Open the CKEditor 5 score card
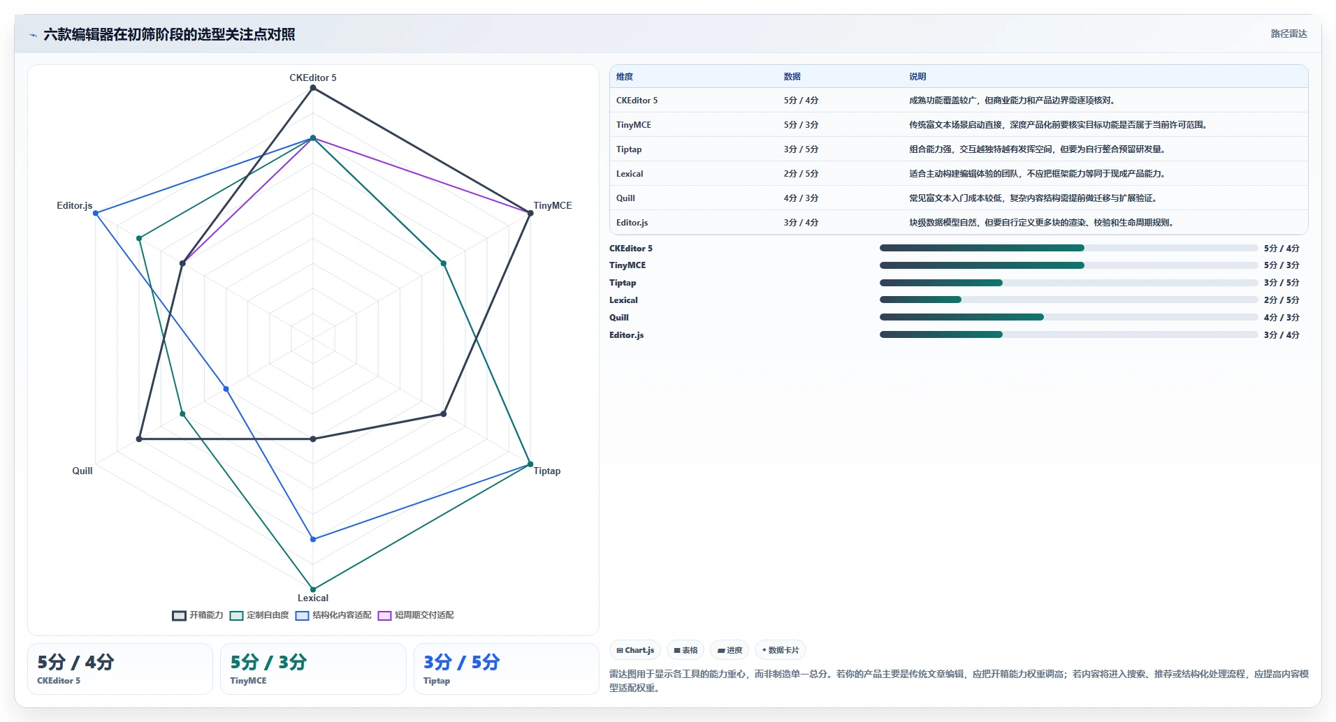Image resolution: width=1336 pixels, height=722 pixels. [x=120, y=669]
